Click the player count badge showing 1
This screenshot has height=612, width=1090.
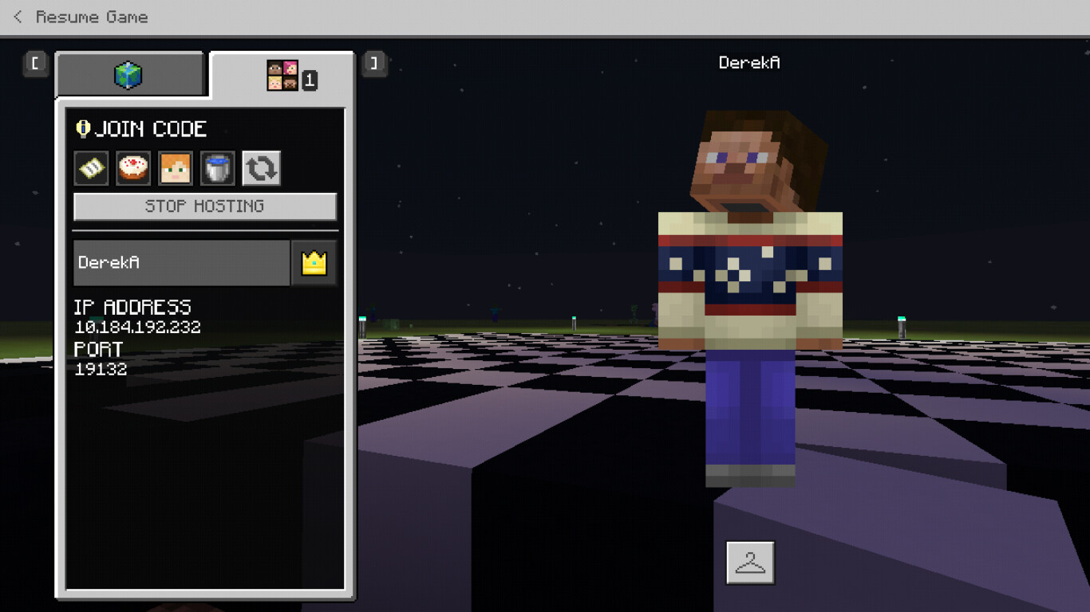(310, 80)
